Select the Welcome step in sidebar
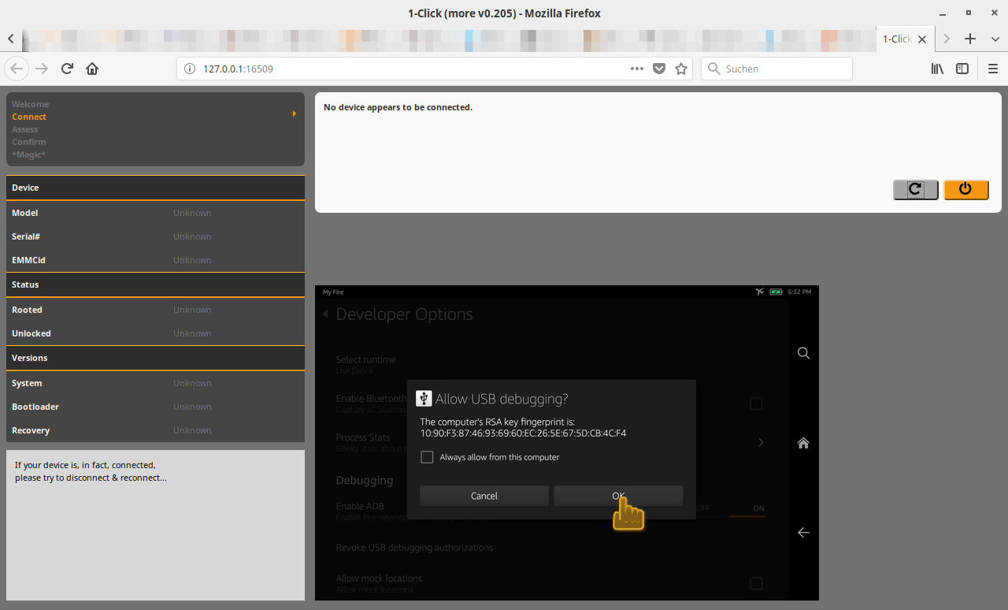Viewport: 1008px width, 610px height. 30,104
